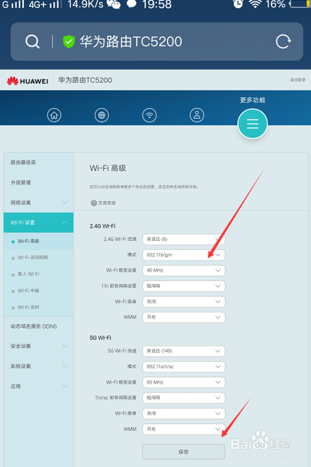Viewport: 311px width, 467px height.
Task: Click the Huawei logo
Action: (x=28, y=81)
